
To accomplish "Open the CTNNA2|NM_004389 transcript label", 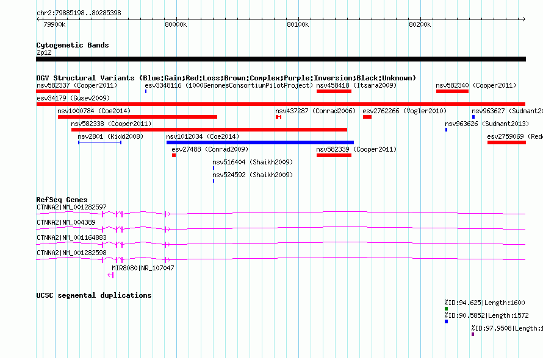I will click(x=66, y=222).
